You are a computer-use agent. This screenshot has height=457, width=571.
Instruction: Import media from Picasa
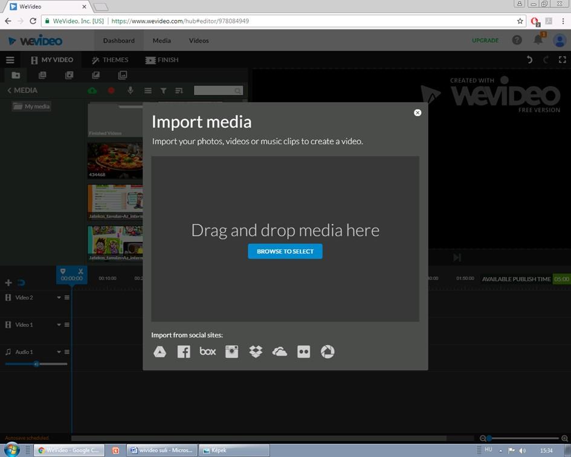(x=327, y=351)
